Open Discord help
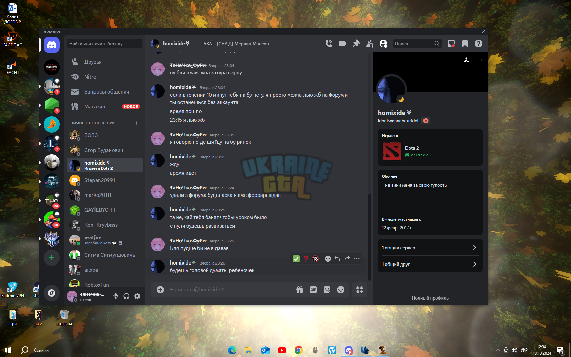 coord(479,44)
